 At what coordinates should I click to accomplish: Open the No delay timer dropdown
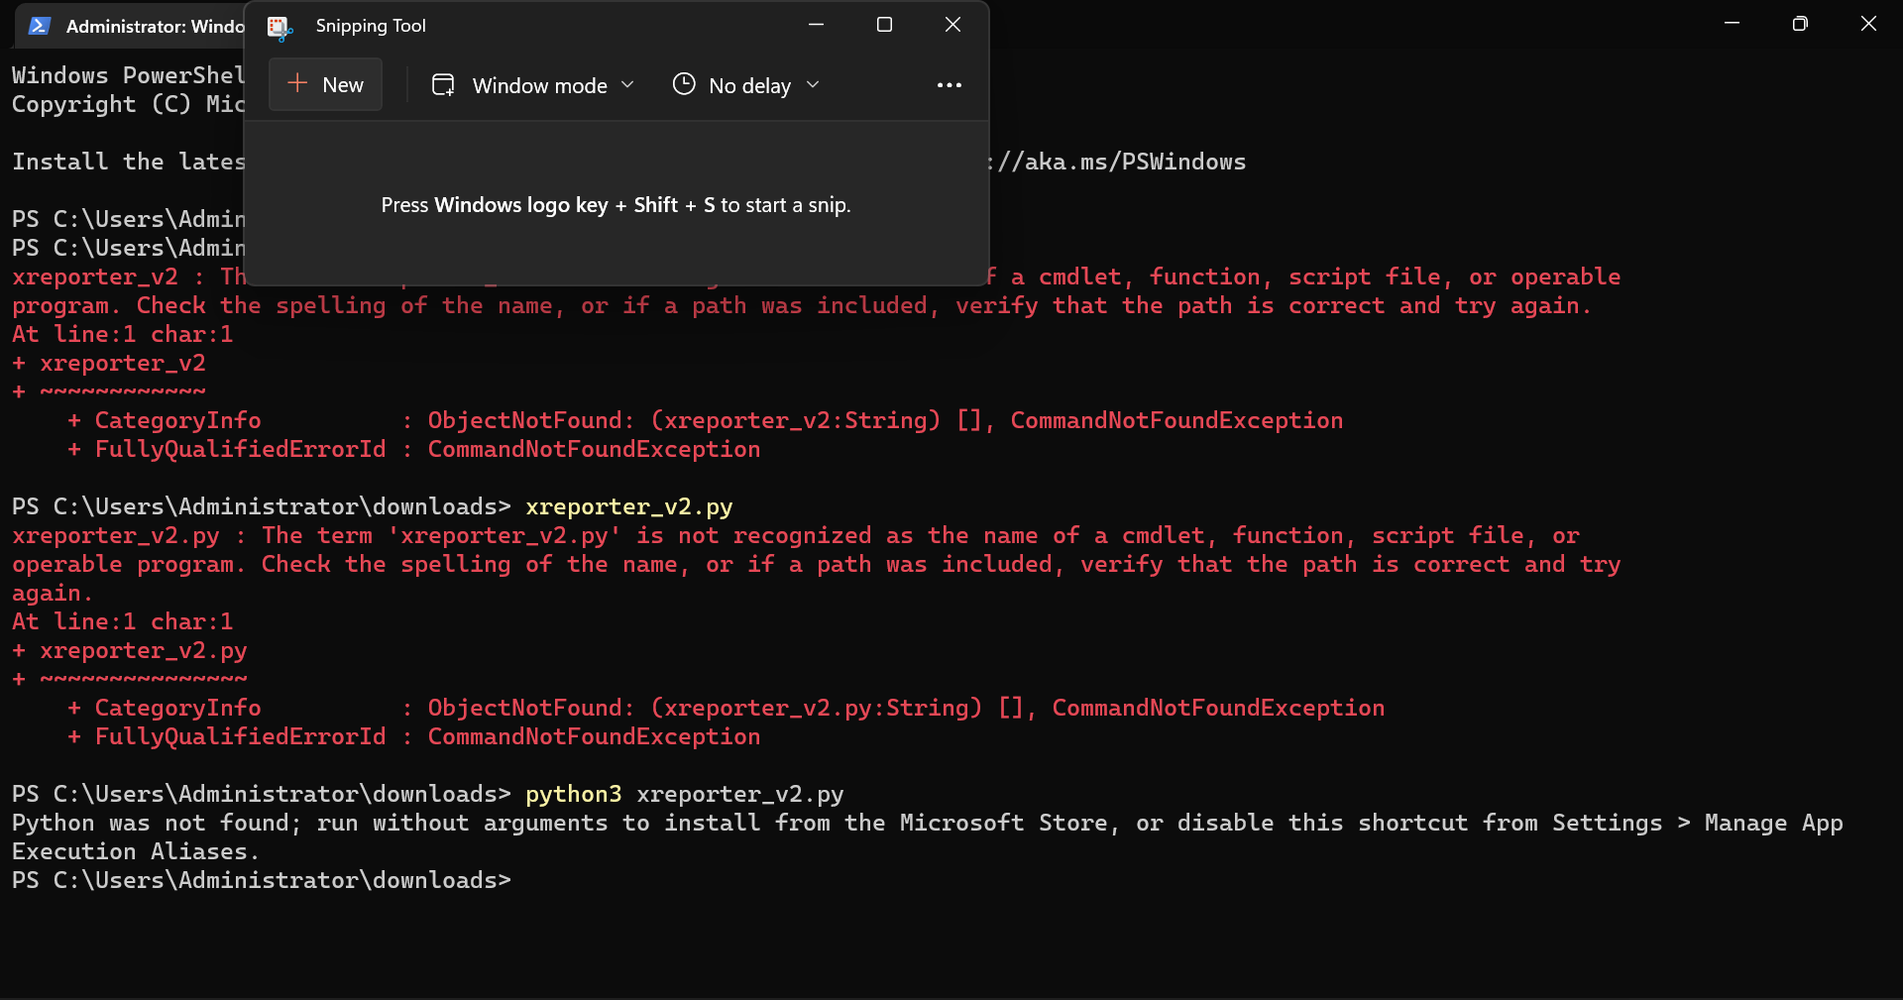[746, 85]
